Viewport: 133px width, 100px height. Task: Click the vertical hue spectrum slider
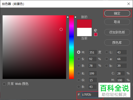[x=72, y=47]
